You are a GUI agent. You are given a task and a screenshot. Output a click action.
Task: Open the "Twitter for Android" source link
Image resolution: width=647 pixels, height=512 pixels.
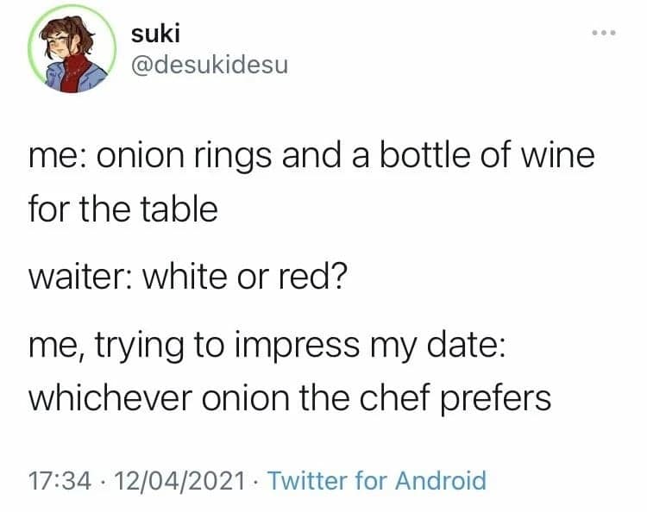point(377,480)
